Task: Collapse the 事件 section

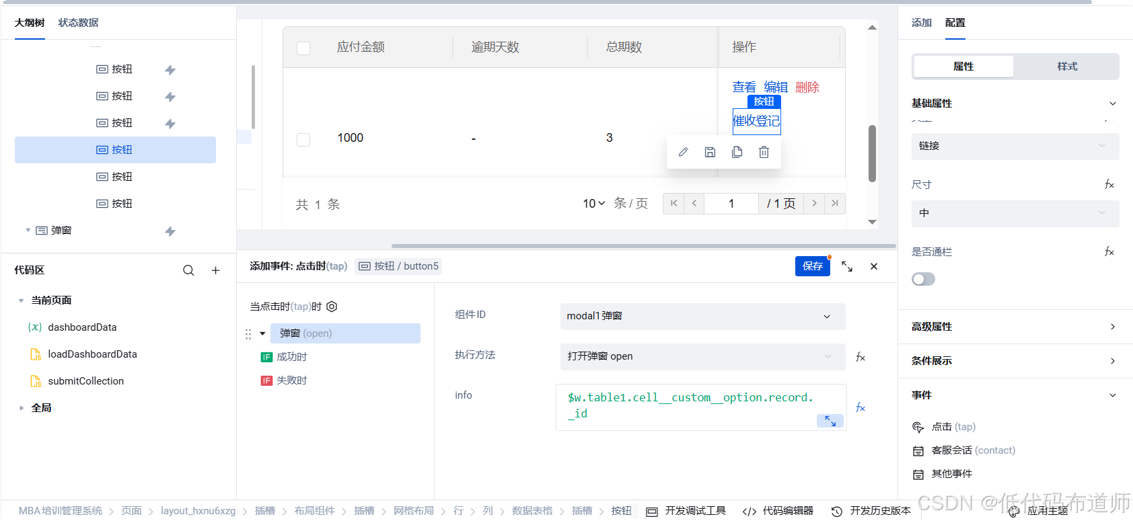Action: [1113, 395]
